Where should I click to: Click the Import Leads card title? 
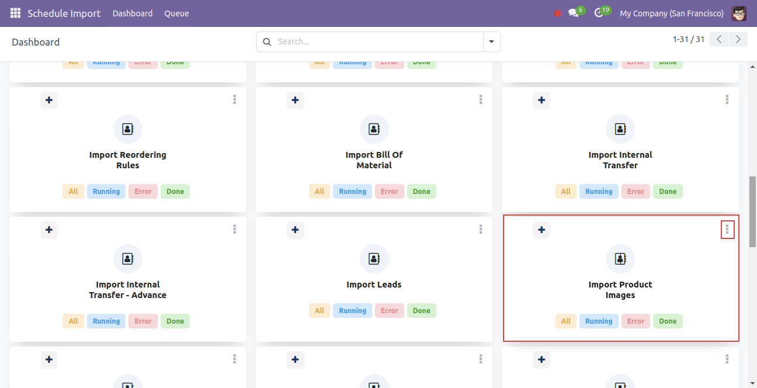tap(374, 285)
